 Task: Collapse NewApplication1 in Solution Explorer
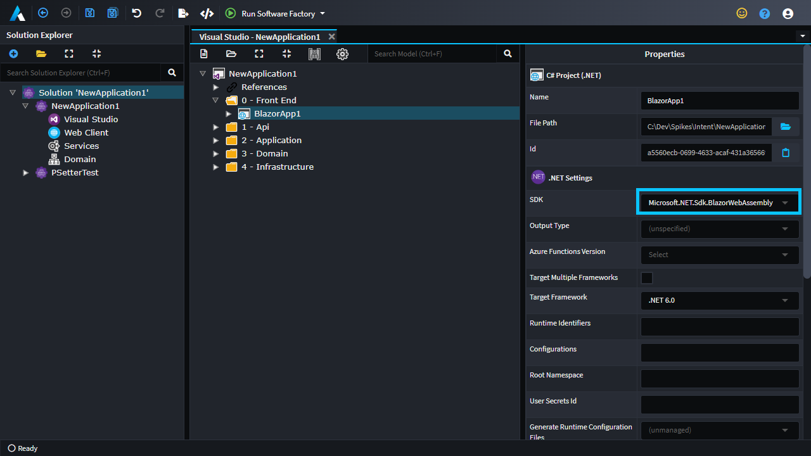pos(25,106)
